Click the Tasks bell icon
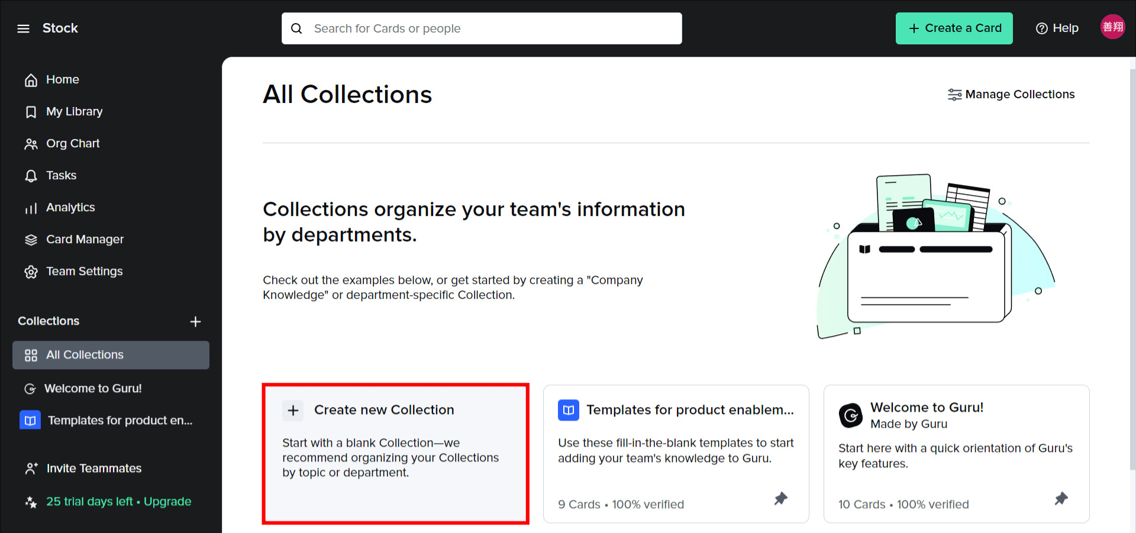Screen dimensions: 1136x533 [x=31, y=176]
